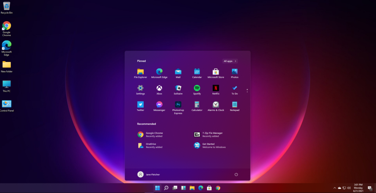Select This PC desktop icon
376x193 pixels.
point(7,86)
